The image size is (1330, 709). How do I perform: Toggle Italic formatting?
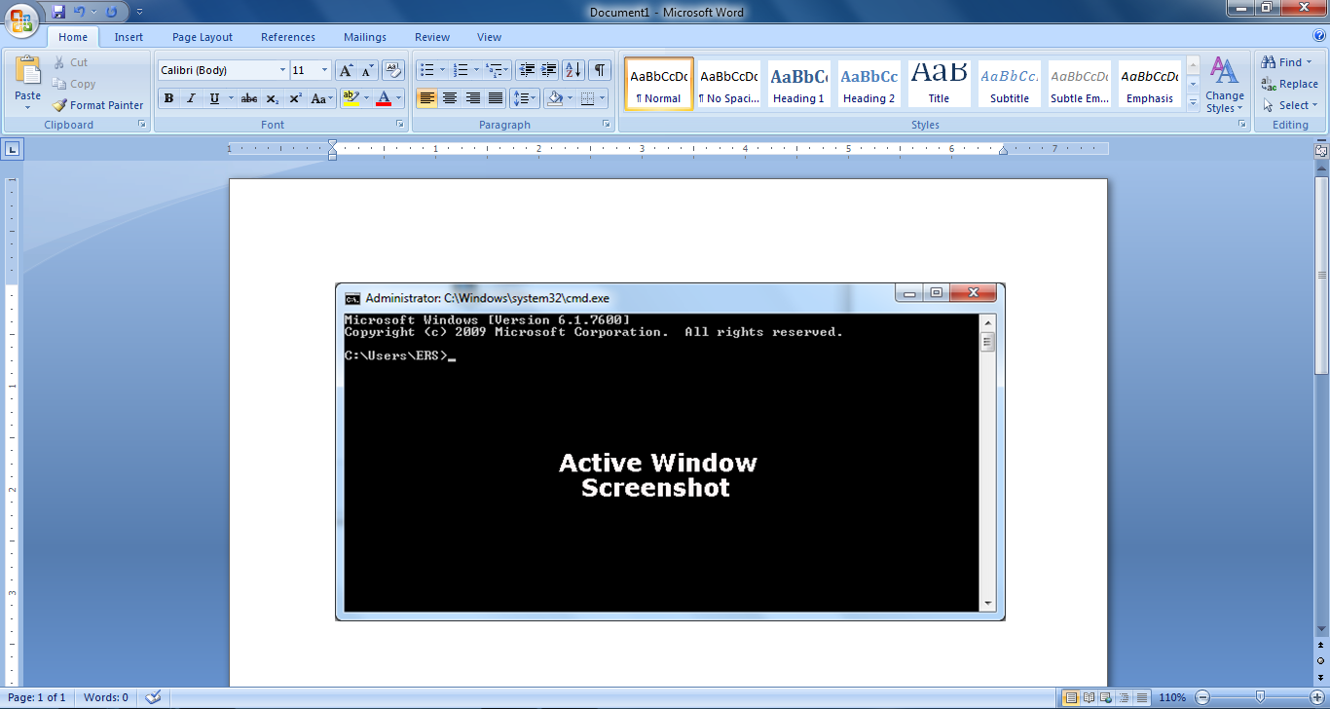(191, 98)
